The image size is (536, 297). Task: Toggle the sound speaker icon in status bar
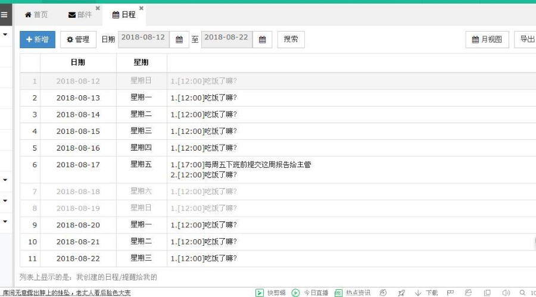coord(506,293)
